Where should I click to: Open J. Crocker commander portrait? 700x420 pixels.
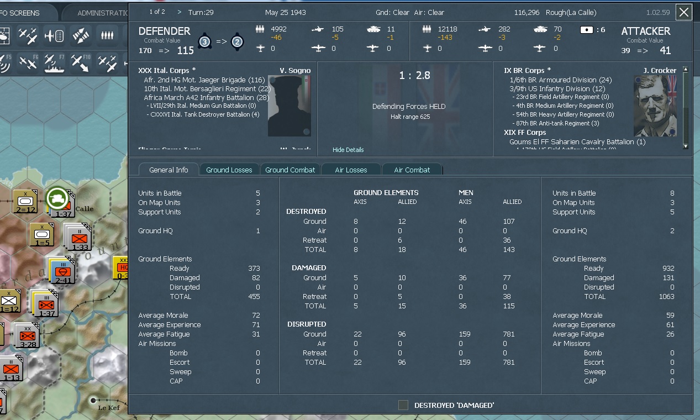655,106
